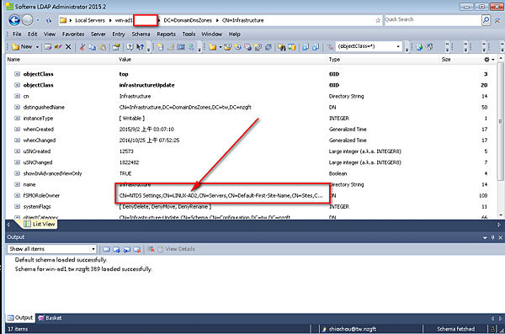This screenshot has height=334, width=505.
Task: Click the Help question mark icon
Action: tap(130, 47)
